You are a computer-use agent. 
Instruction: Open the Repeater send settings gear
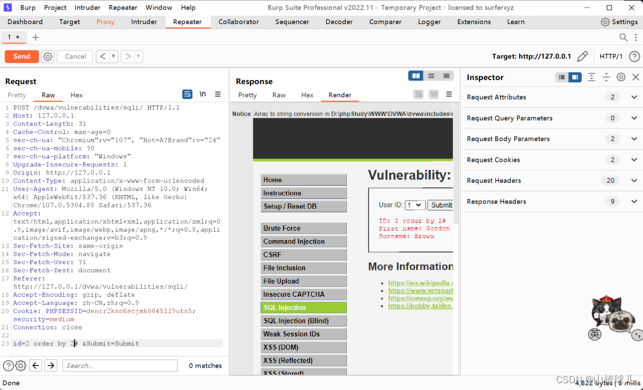[x=48, y=57]
